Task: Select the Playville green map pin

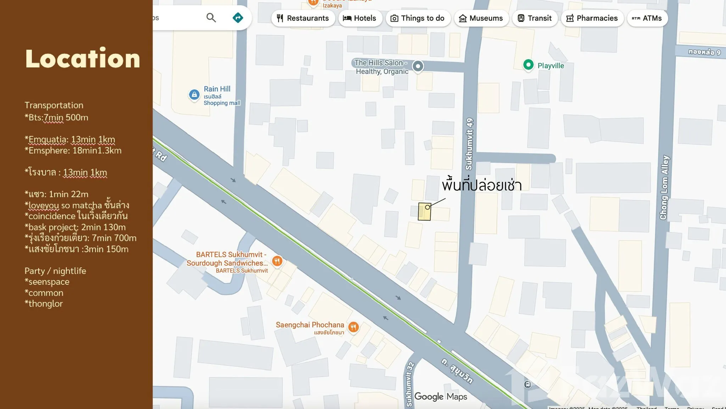Action: 528,65
